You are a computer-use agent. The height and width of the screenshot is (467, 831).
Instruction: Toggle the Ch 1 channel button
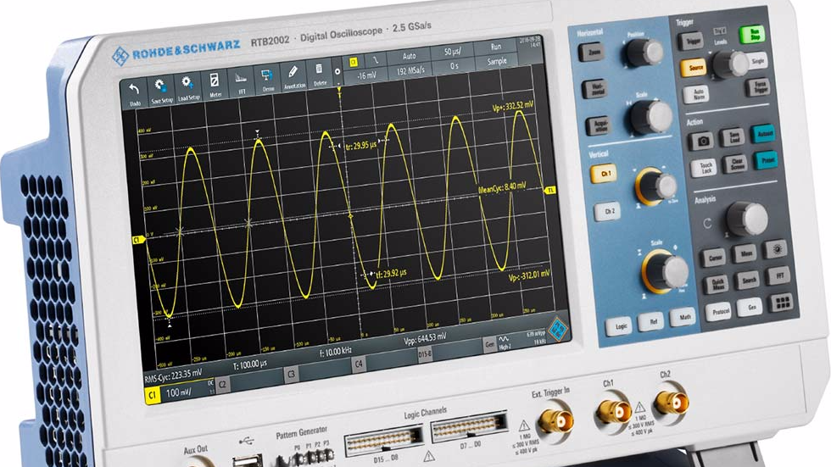(604, 173)
